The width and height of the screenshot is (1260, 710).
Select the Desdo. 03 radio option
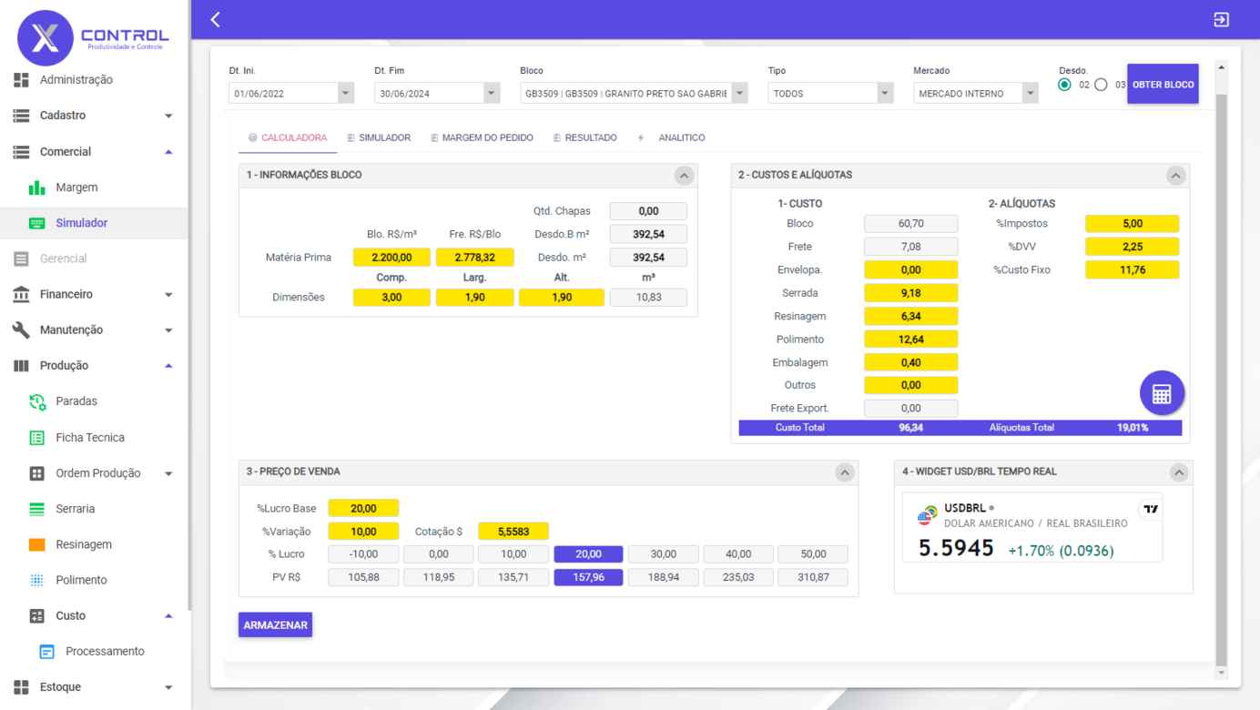(1101, 85)
